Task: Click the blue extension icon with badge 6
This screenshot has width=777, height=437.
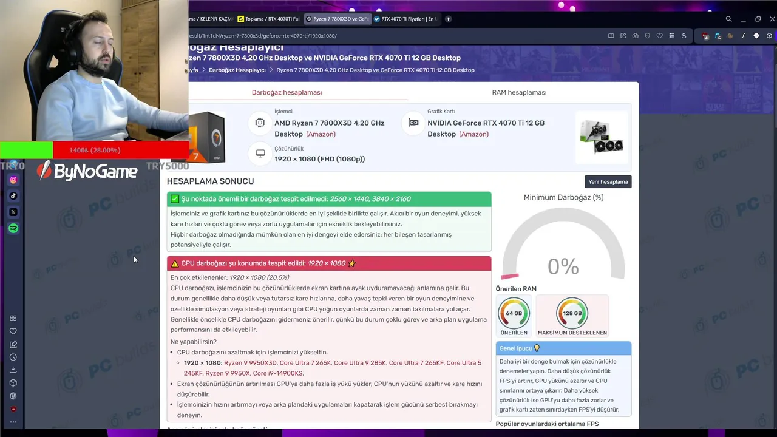Action: click(x=718, y=36)
